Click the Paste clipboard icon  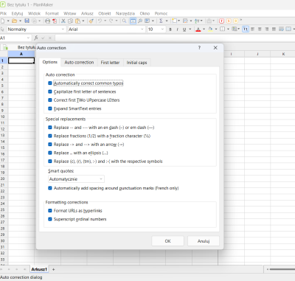pyautogui.click(x=77, y=21)
